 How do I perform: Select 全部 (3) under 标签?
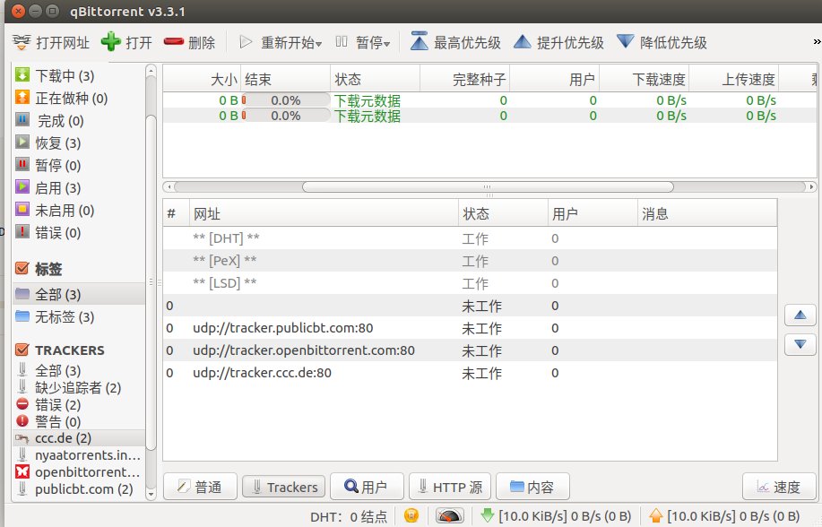point(79,294)
